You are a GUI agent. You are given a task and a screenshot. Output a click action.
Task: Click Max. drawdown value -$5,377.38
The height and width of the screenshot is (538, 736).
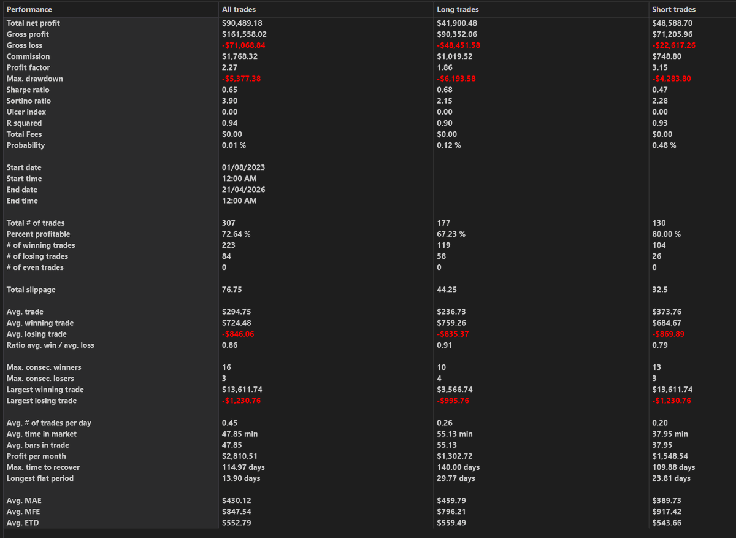pos(242,79)
